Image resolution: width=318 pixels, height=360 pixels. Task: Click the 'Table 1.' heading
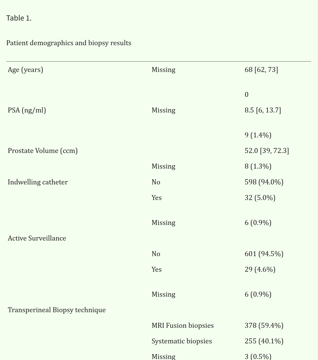pos(19,18)
